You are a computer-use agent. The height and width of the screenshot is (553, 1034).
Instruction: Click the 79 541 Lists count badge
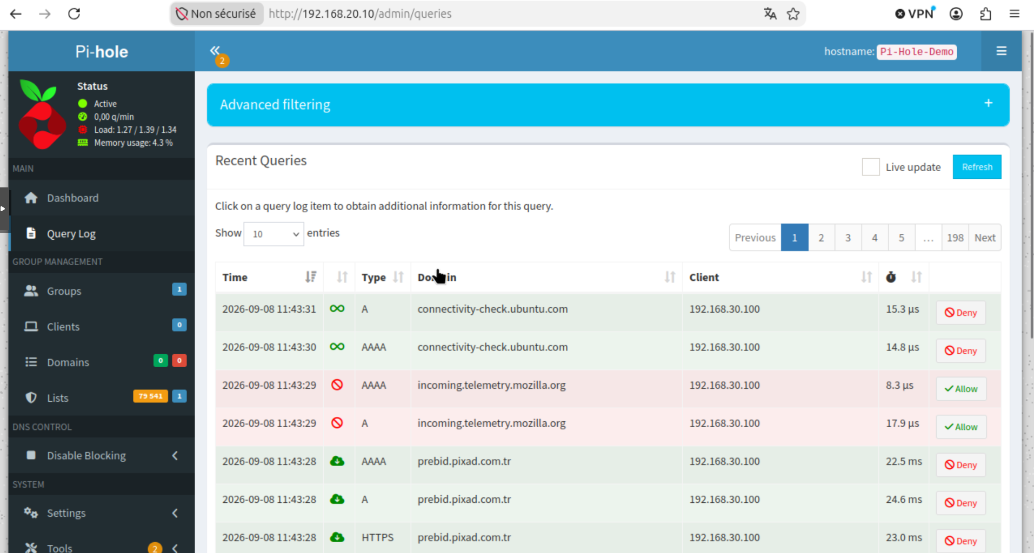click(150, 396)
